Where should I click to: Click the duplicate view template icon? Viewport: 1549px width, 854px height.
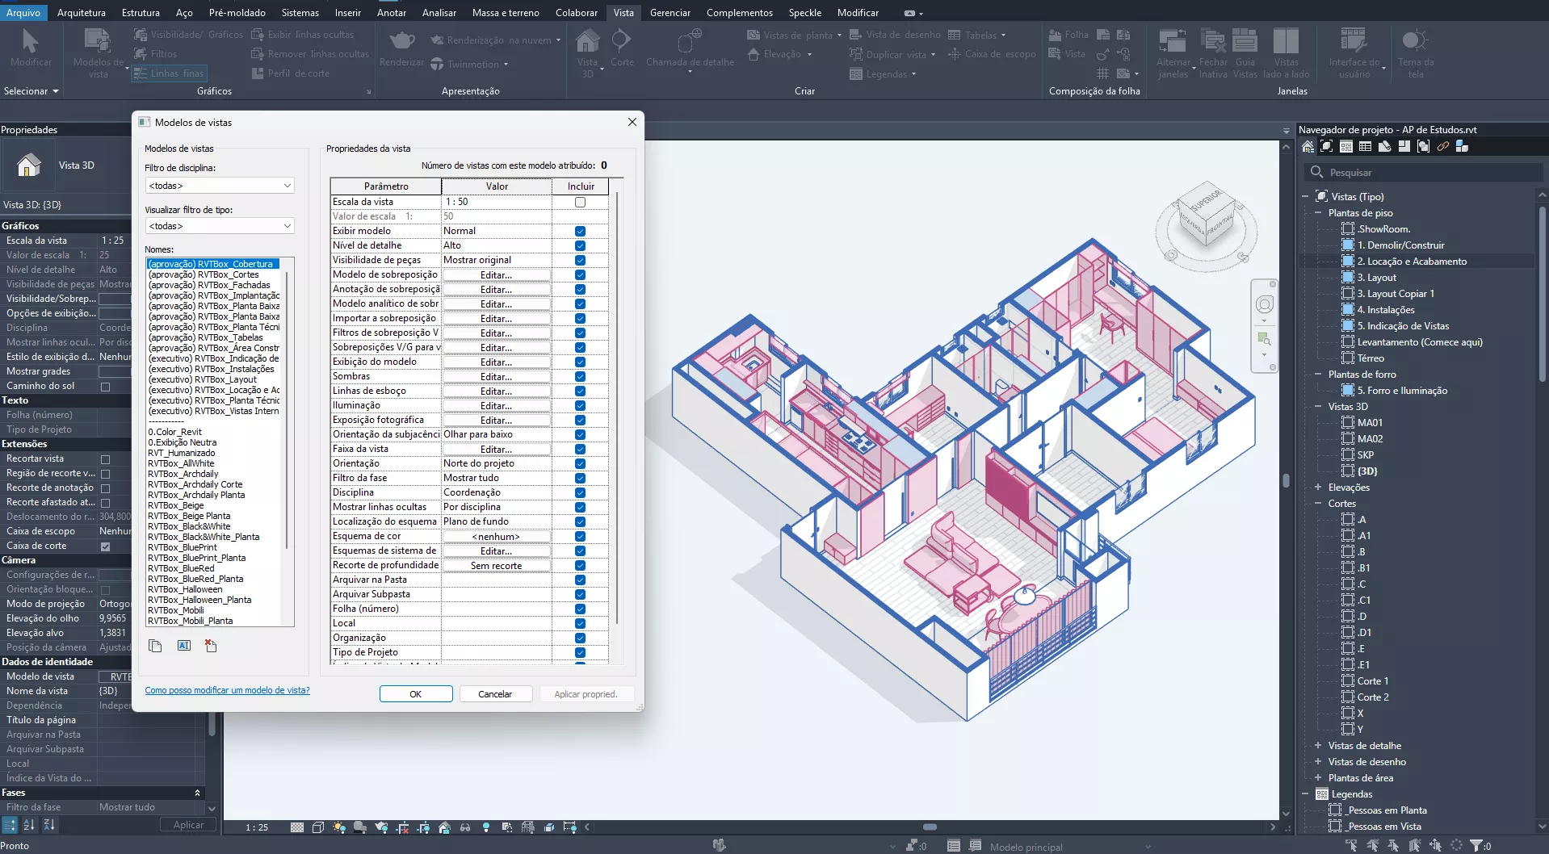point(155,646)
